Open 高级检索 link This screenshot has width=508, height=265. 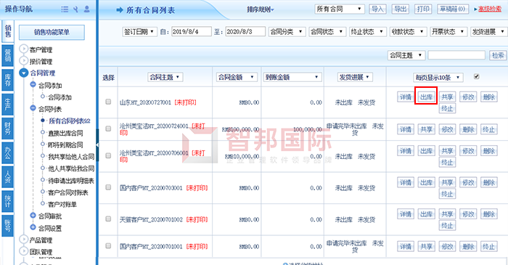[x=490, y=9]
